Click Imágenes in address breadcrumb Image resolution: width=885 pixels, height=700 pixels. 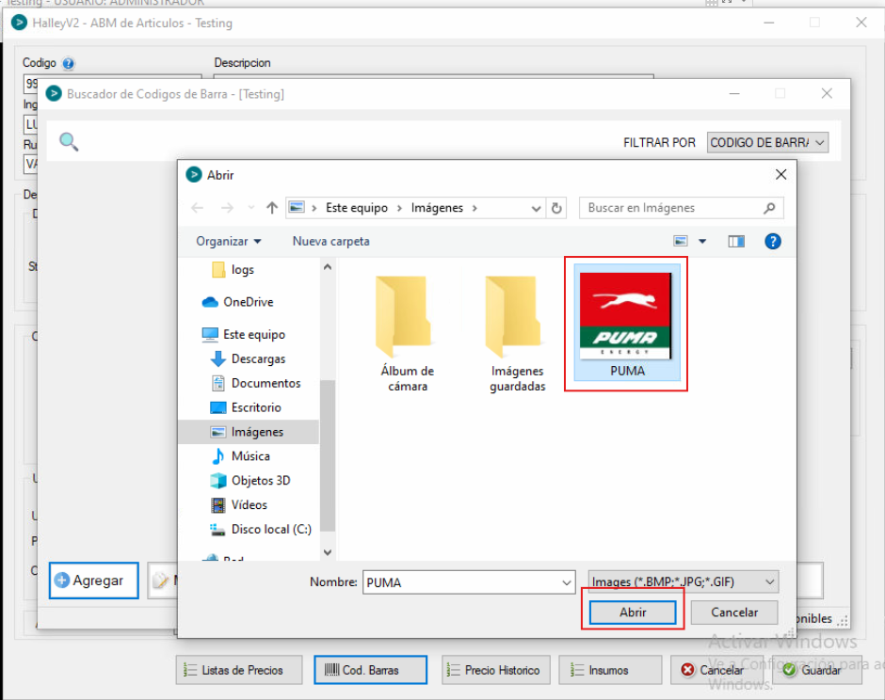(x=437, y=208)
